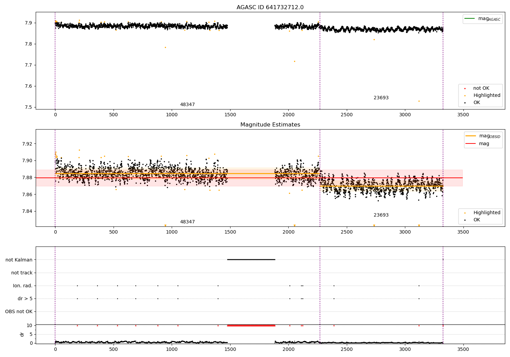The height and width of the screenshot is (357, 510).
Task: Click the 500 x-tick under the bottom plot
Action: click(x=114, y=349)
